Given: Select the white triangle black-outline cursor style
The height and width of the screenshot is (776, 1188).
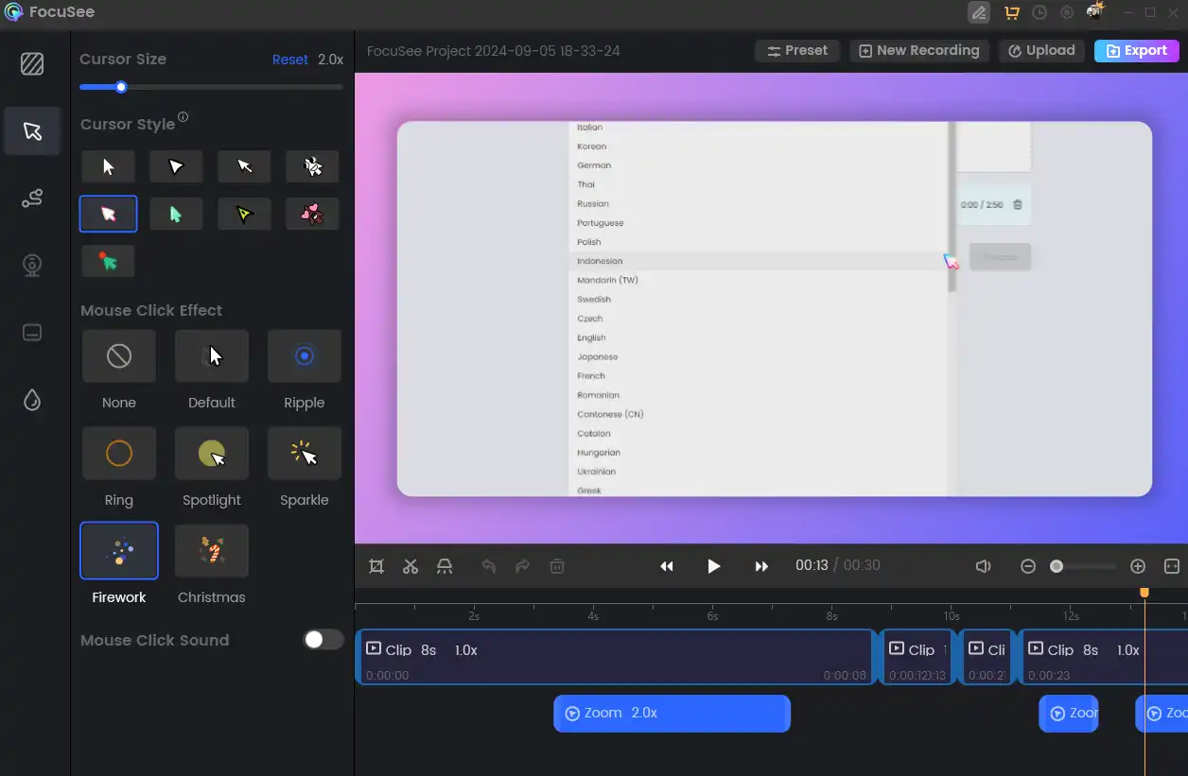Looking at the screenshot, I should click(x=176, y=166).
